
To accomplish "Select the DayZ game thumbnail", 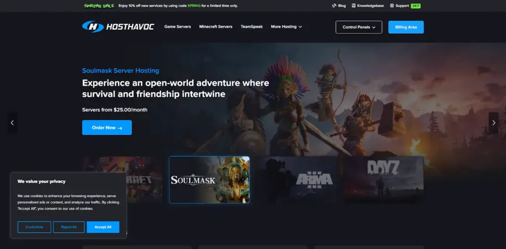I will point(383,179).
